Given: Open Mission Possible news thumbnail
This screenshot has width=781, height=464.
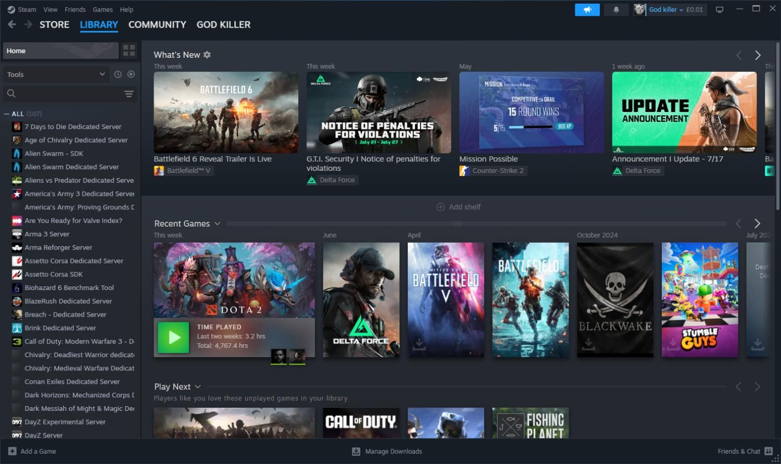Looking at the screenshot, I should (x=532, y=112).
